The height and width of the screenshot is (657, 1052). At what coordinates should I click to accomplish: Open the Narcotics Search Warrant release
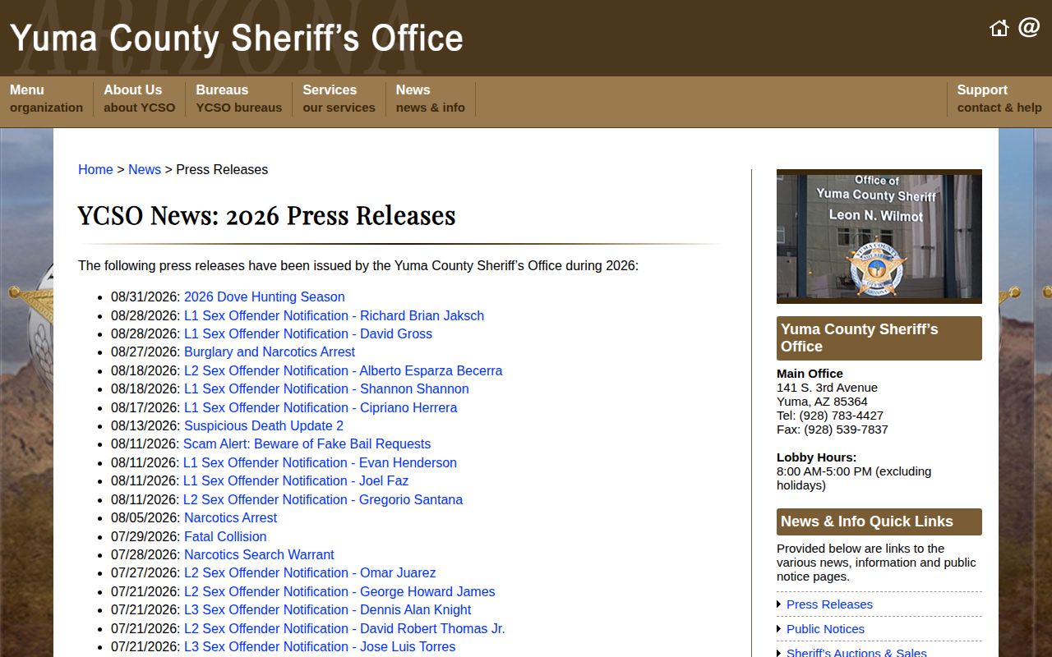pyautogui.click(x=259, y=555)
